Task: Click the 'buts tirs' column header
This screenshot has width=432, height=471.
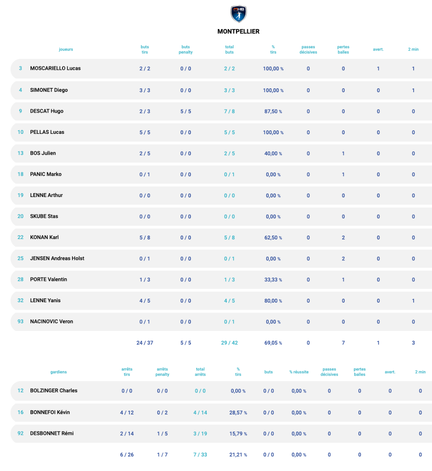Action: [x=145, y=49]
